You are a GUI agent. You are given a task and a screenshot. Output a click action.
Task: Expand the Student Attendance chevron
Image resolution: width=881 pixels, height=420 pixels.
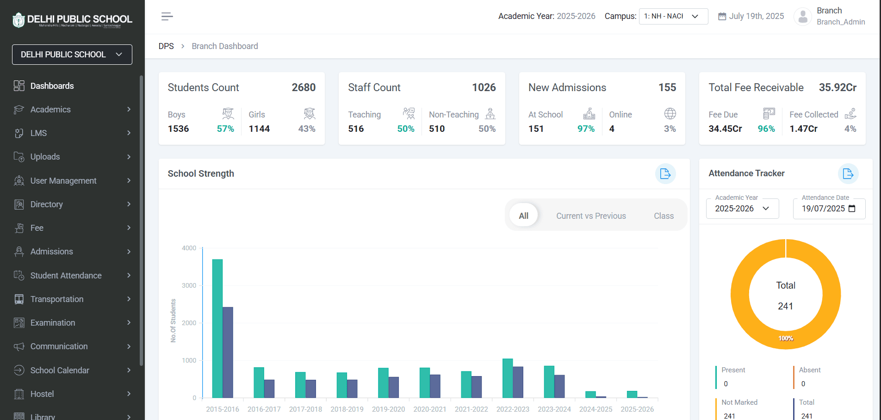pyautogui.click(x=129, y=275)
